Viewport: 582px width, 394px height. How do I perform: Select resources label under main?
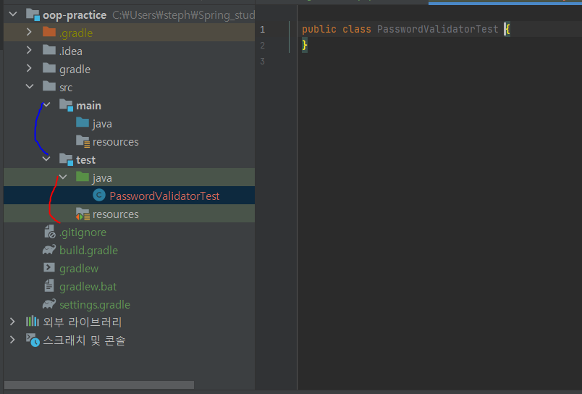tap(115, 142)
